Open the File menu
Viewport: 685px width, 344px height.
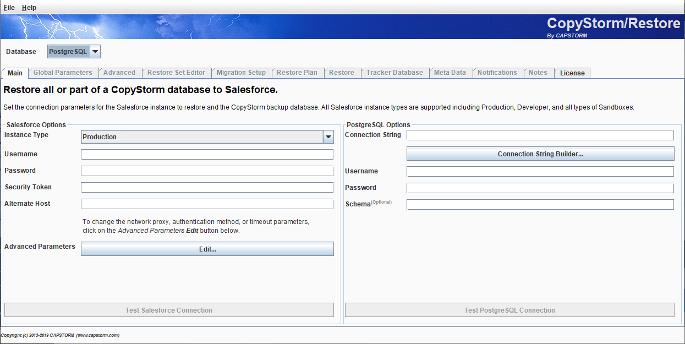[x=9, y=7]
